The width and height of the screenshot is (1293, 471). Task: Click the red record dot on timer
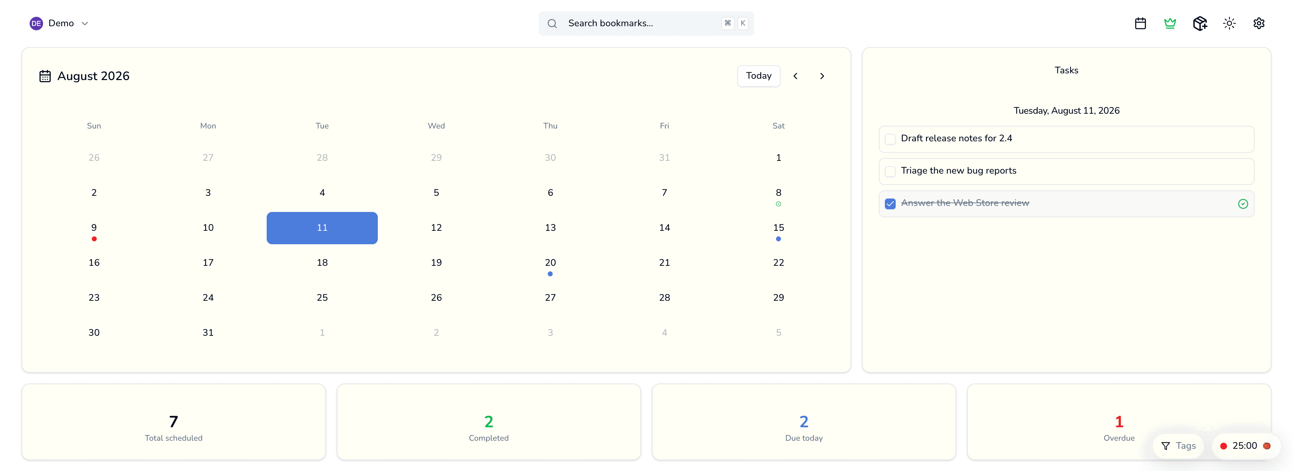coord(1224,446)
